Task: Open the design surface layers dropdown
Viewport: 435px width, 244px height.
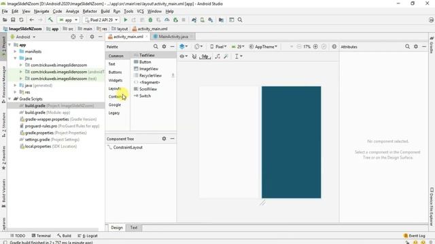Action: [184, 47]
